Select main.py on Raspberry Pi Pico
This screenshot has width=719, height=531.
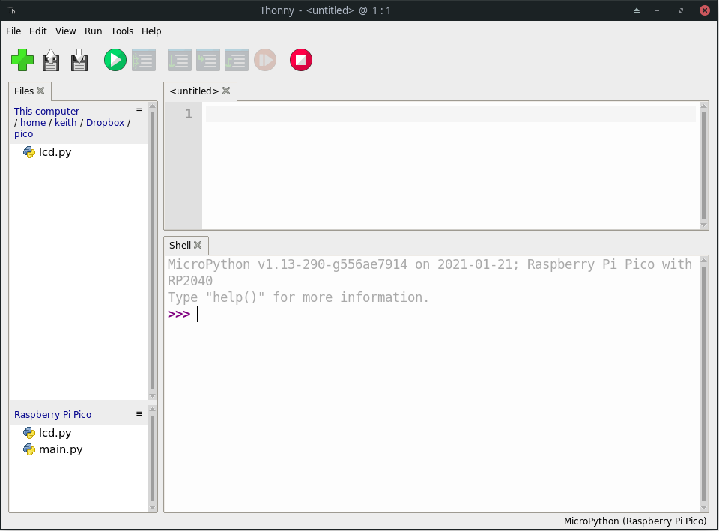pyautogui.click(x=61, y=449)
